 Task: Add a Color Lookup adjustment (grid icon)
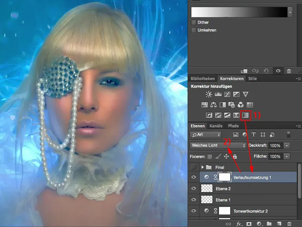[x=250, y=105]
